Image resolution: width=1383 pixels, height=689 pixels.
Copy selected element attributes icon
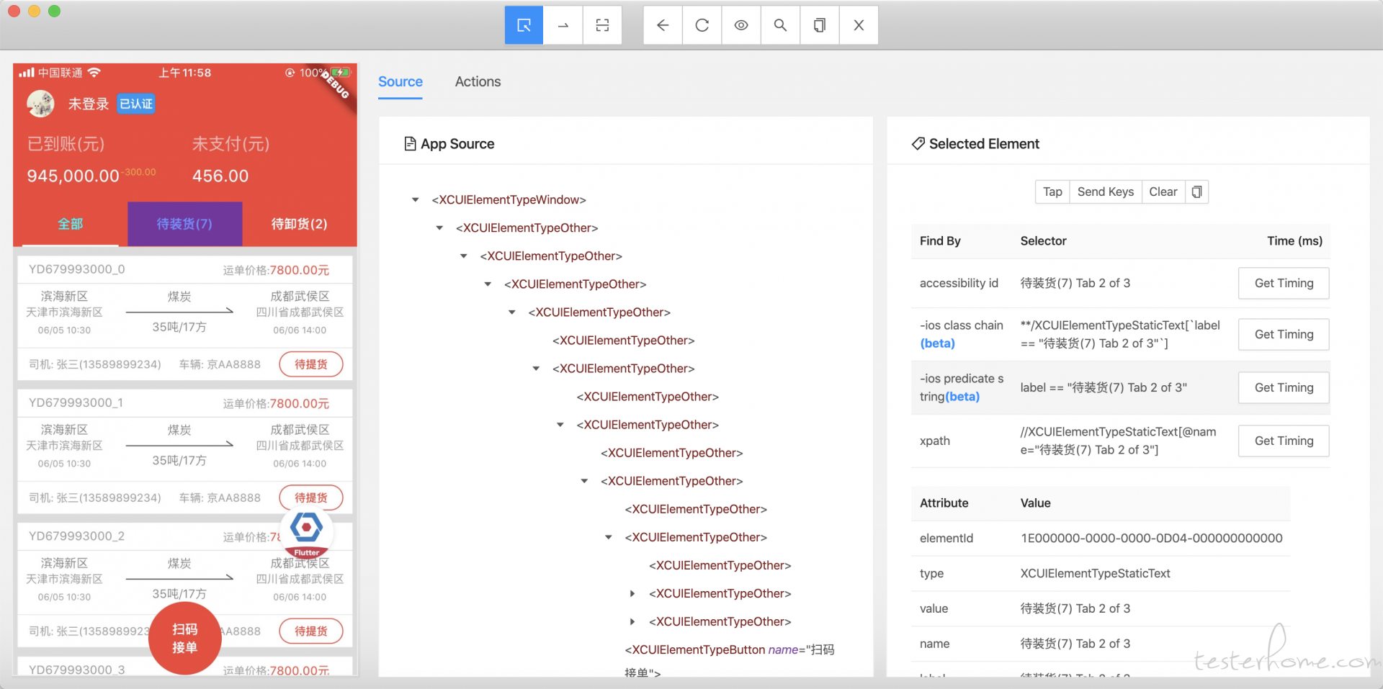(x=1196, y=192)
